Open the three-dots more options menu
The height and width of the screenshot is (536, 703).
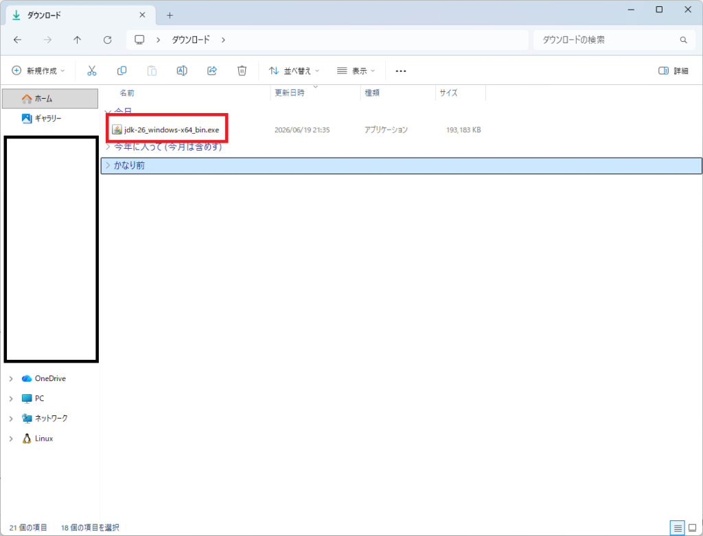(401, 71)
